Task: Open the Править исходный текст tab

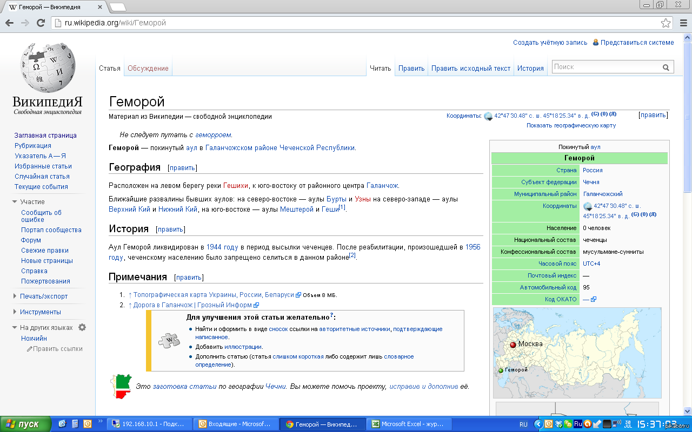Action: tap(470, 69)
